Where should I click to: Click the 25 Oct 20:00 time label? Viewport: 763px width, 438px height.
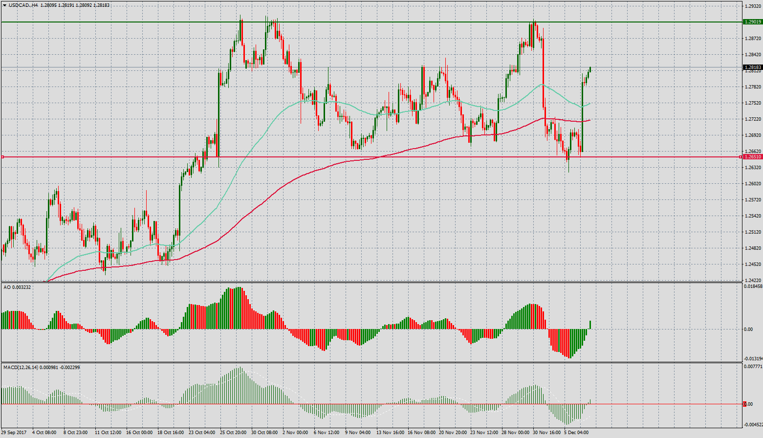233,433
